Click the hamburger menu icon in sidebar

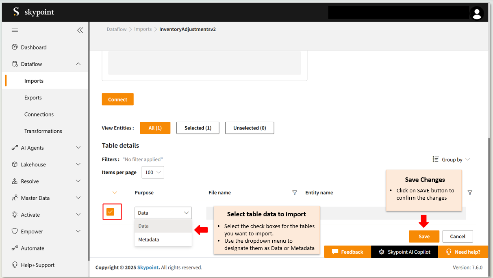tap(15, 30)
